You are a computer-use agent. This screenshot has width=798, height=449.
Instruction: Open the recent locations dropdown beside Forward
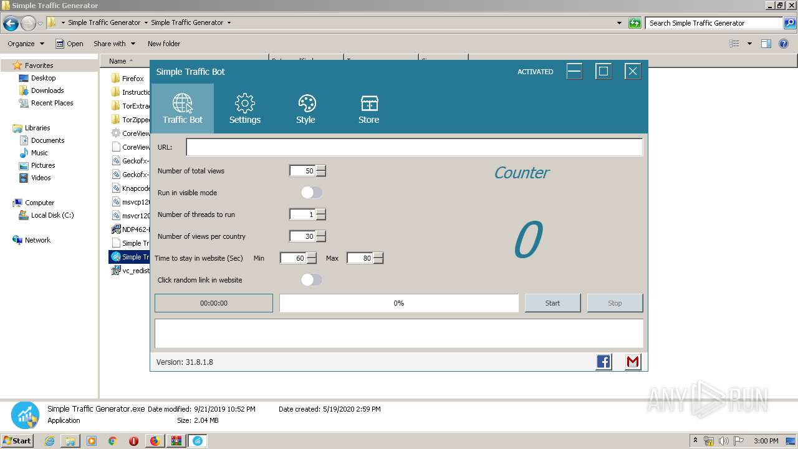(x=40, y=24)
